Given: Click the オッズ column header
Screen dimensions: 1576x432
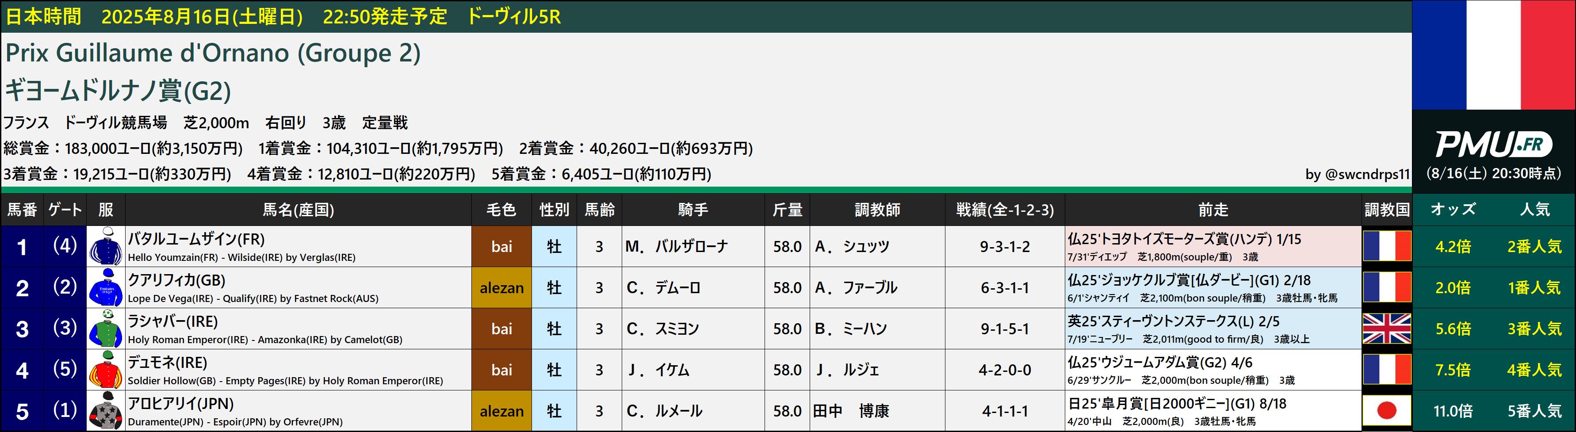Looking at the screenshot, I should [1453, 210].
